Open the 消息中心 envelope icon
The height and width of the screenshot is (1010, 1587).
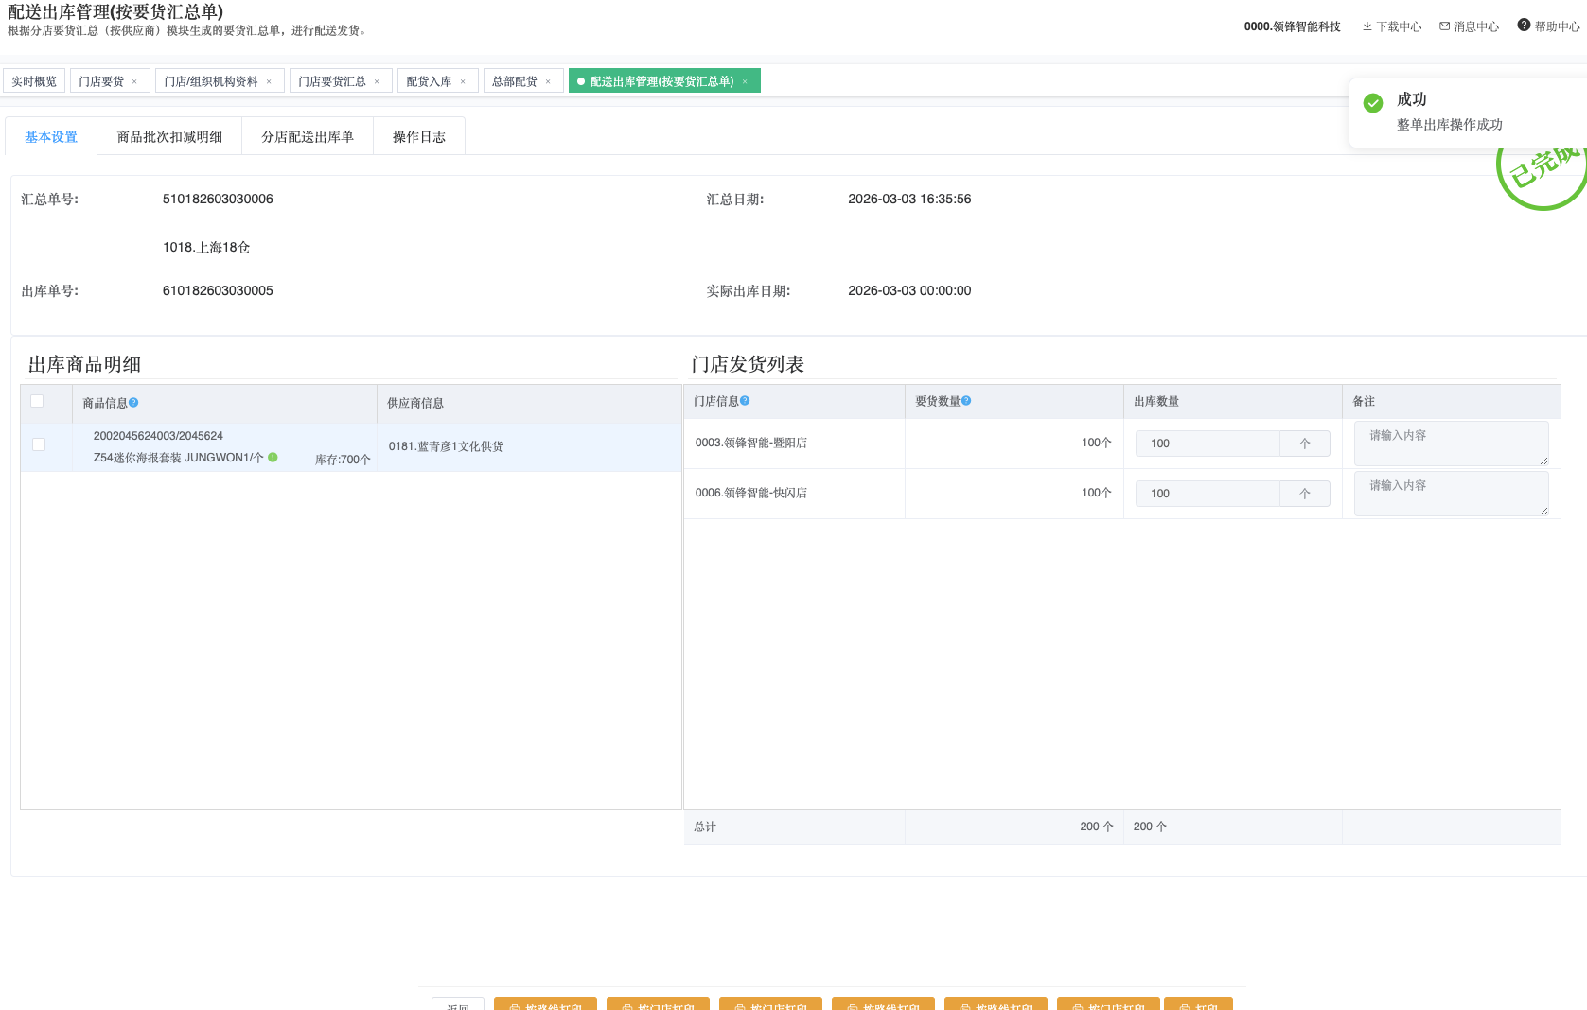1444,26
